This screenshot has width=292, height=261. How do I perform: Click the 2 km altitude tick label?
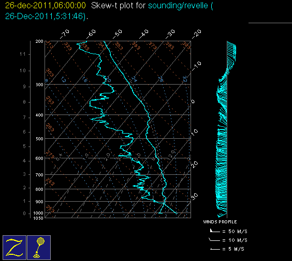(24, 188)
